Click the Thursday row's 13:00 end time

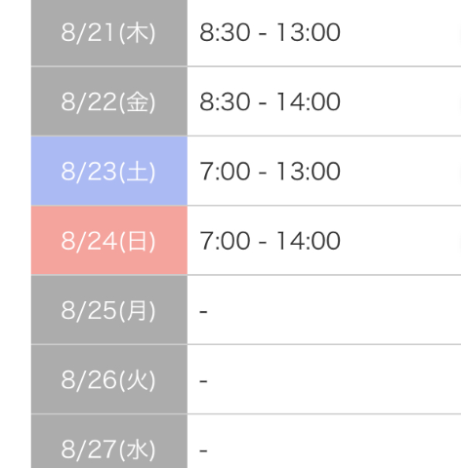click(x=309, y=32)
